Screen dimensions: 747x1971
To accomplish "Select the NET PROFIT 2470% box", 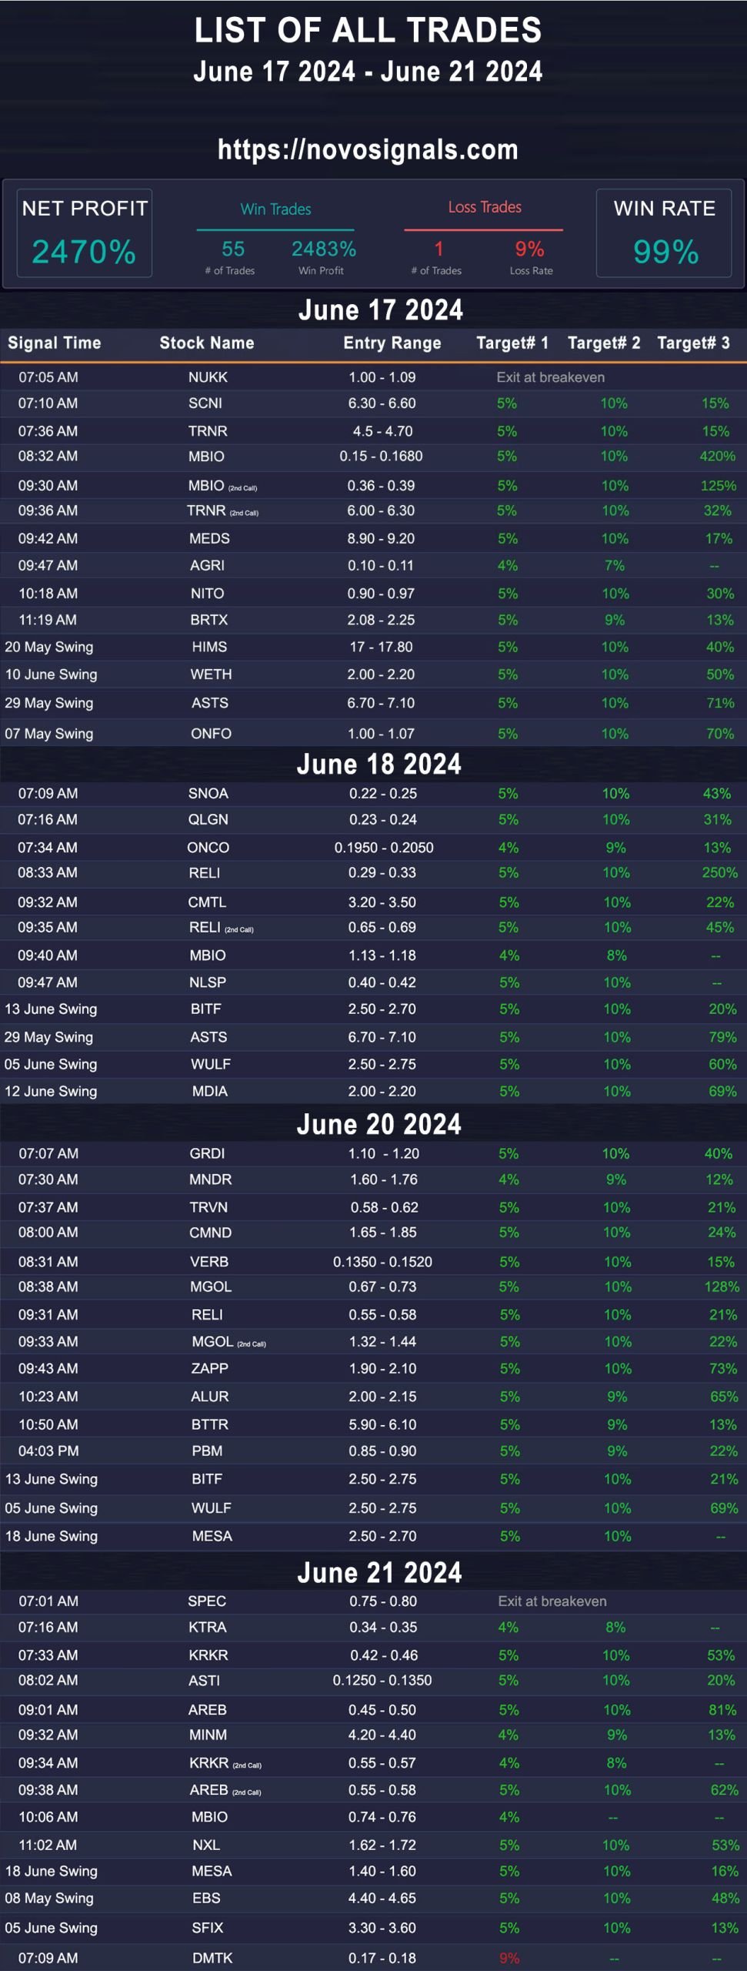I will (x=85, y=233).
